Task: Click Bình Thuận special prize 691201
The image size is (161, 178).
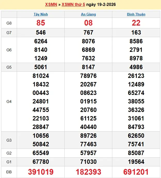Action: (x=136, y=172)
